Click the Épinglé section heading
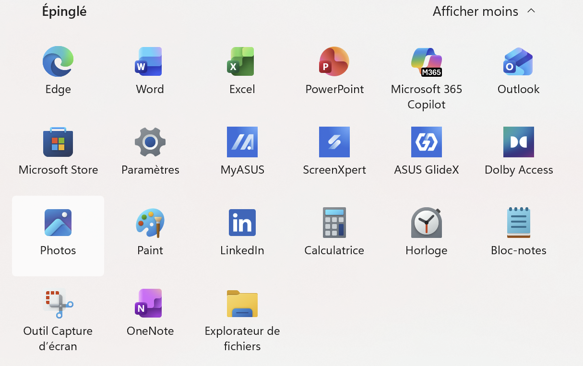 coord(64,12)
